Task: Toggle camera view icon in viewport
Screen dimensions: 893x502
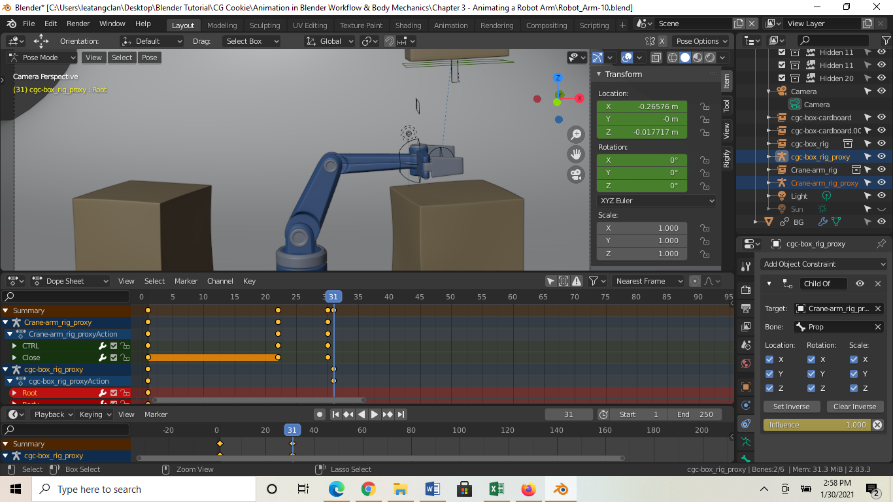Action: click(576, 175)
